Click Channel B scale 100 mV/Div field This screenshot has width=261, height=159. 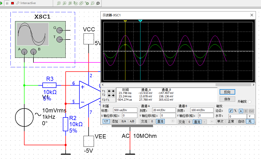click(x=202, y=110)
